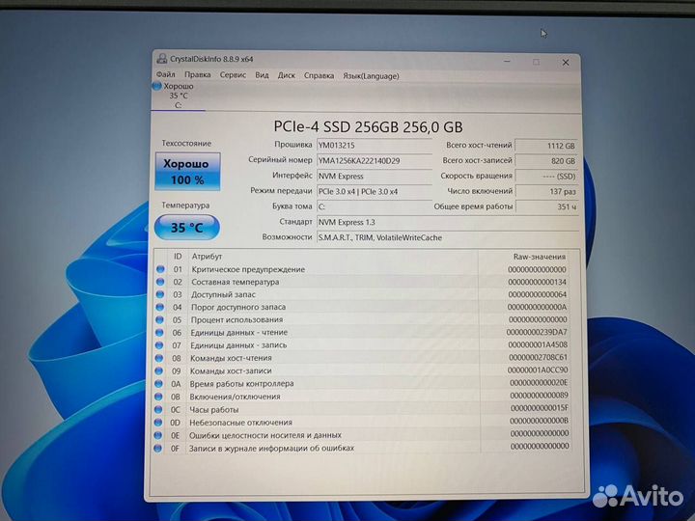Click the status icon for row 01 Критическое предупреждение
This screenshot has width=695, height=521.
(160, 269)
